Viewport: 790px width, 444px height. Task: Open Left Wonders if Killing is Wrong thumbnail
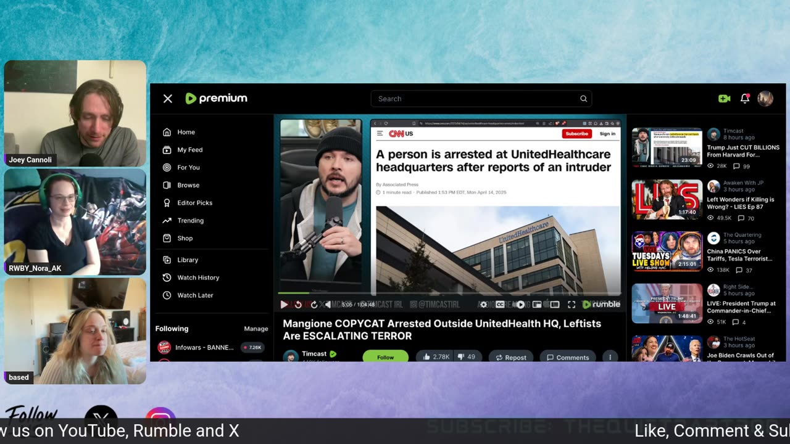click(x=667, y=199)
